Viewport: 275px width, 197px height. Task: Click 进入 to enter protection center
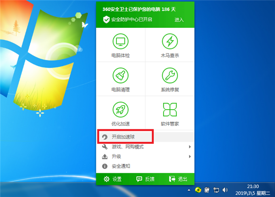[x=179, y=20]
